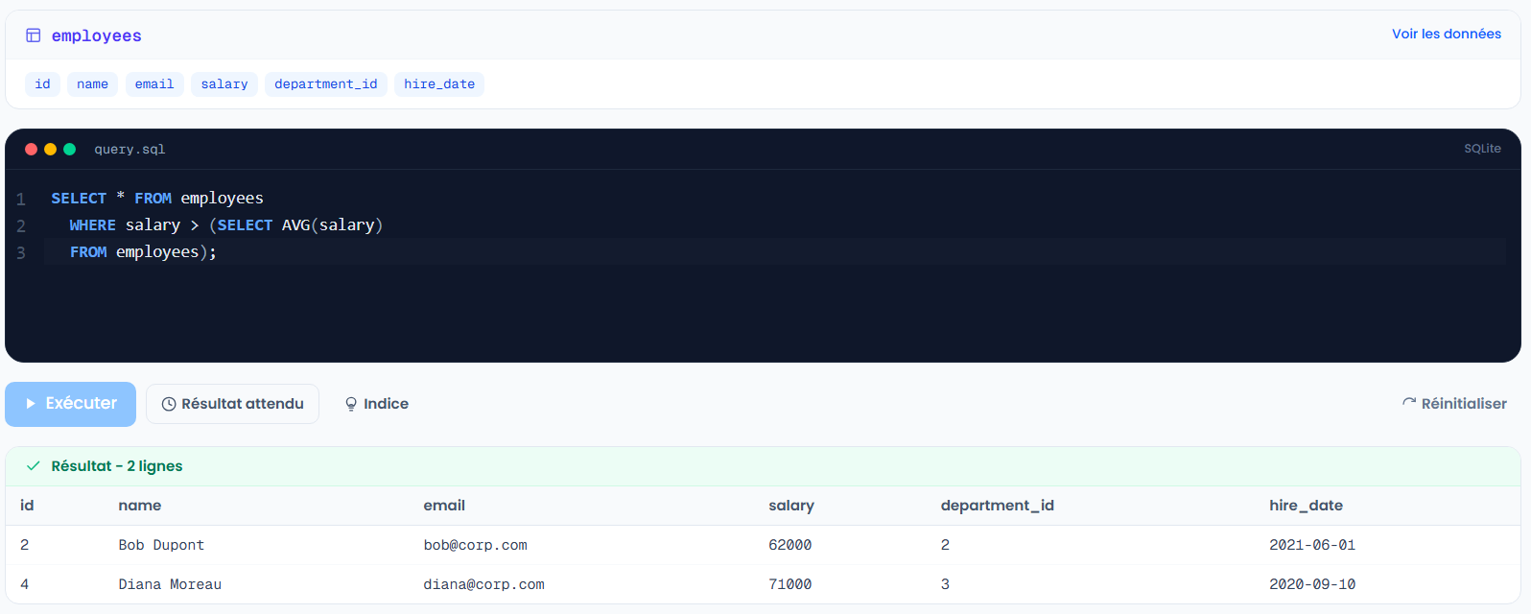The width and height of the screenshot is (1531, 614).
Task: Select the id column chip
Action: coord(42,84)
